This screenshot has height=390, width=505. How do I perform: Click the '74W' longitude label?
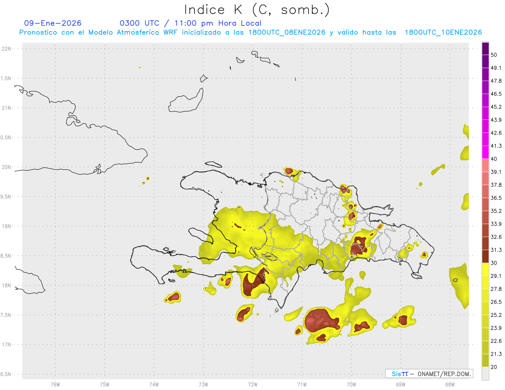tap(154, 384)
